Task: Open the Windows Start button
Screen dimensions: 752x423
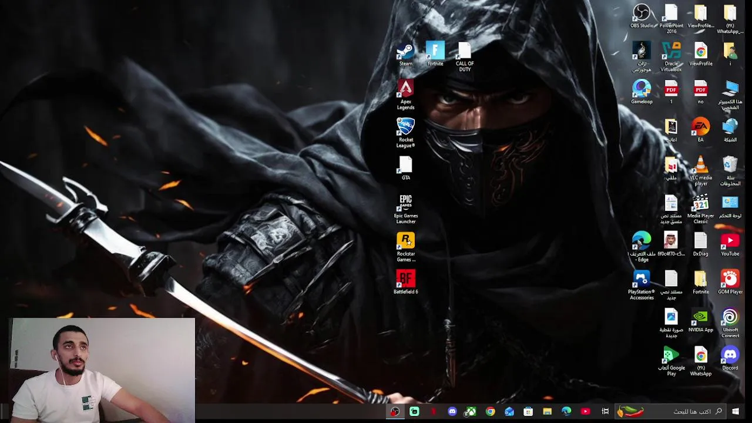Action: (736, 412)
